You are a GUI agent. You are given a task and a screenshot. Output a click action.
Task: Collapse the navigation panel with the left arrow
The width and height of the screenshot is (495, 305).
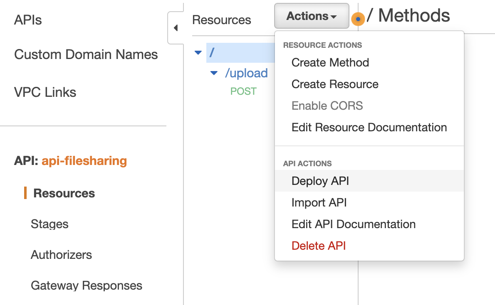[176, 27]
